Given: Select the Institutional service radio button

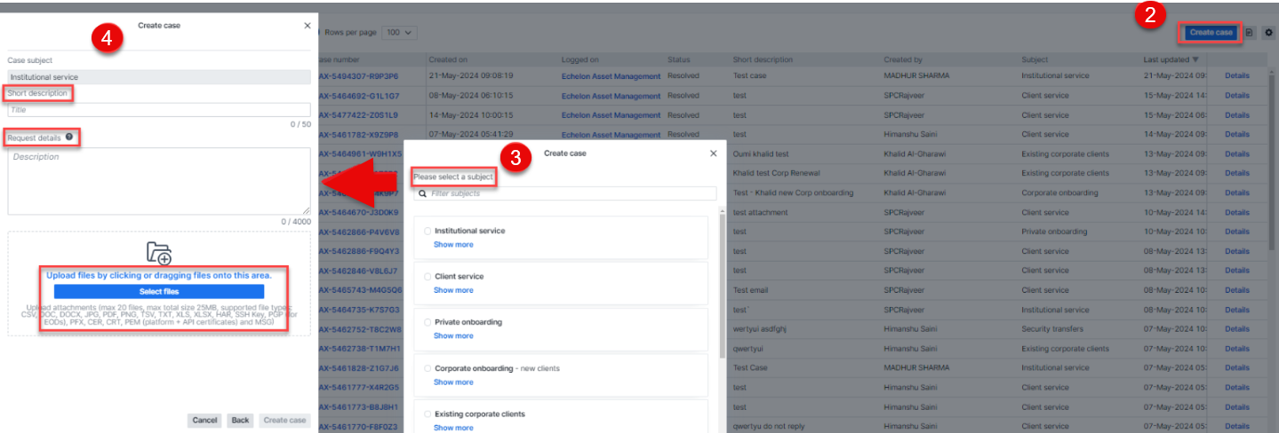Looking at the screenshot, I should click(428, 231).
